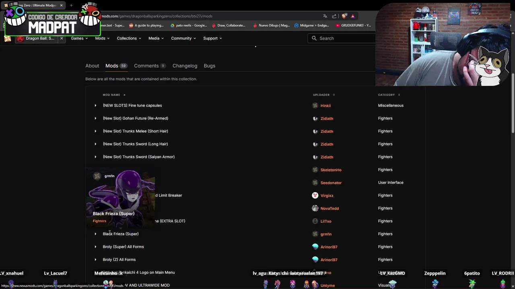Expand the (NEW SLOTS) Fine tune capsules row
This screenshot has width=515, height=289.
(x=95, y=106)
